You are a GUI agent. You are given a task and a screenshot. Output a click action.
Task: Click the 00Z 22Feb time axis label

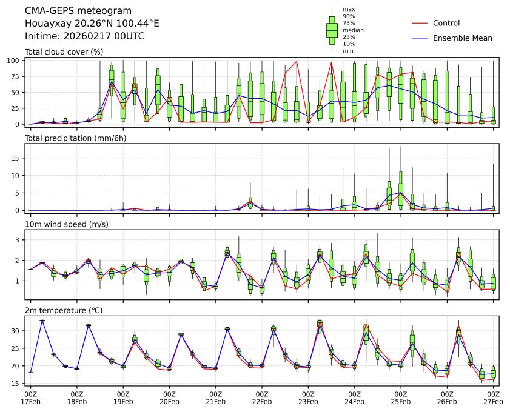tap(262, 397)
